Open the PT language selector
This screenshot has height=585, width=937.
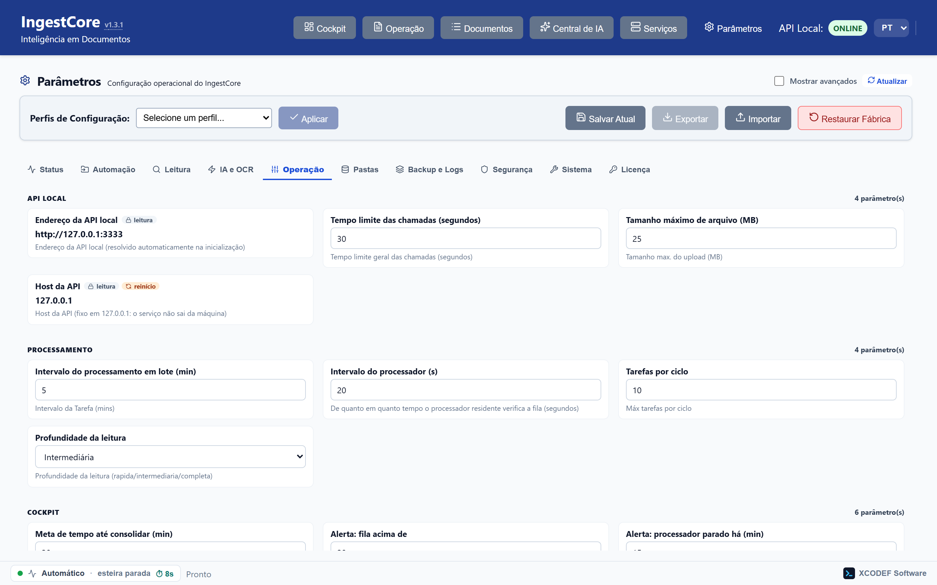click(891, 28)
